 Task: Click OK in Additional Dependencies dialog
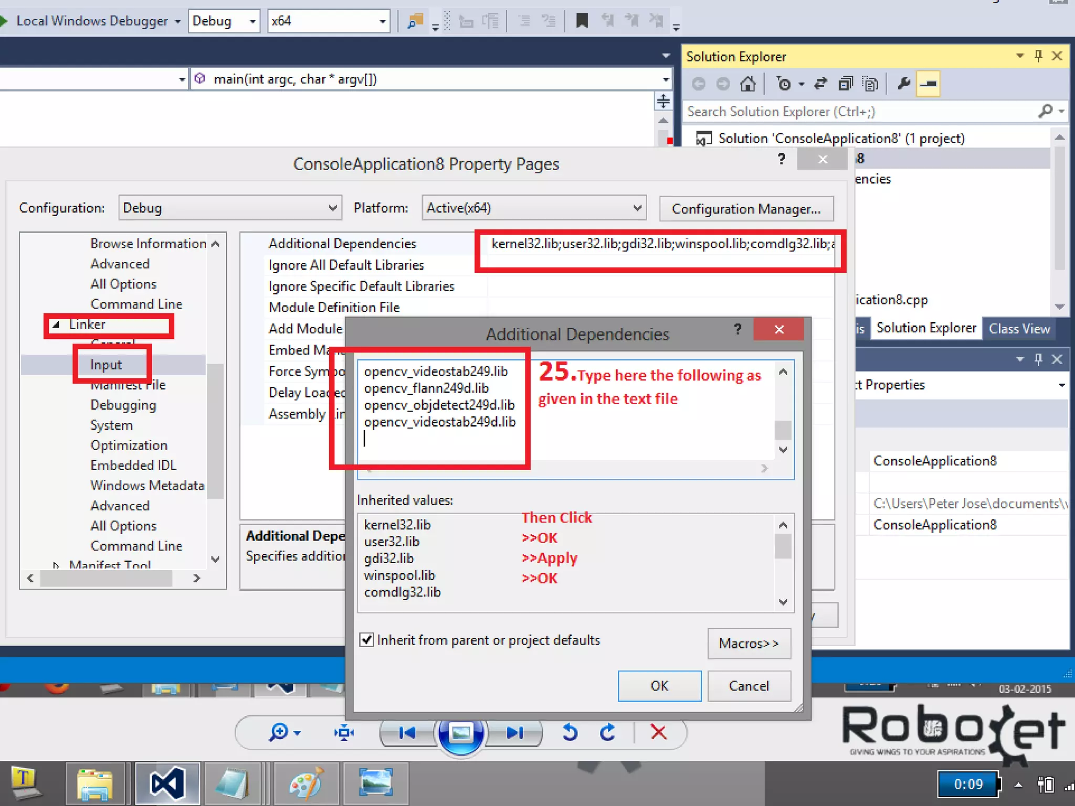coord(659,686)
